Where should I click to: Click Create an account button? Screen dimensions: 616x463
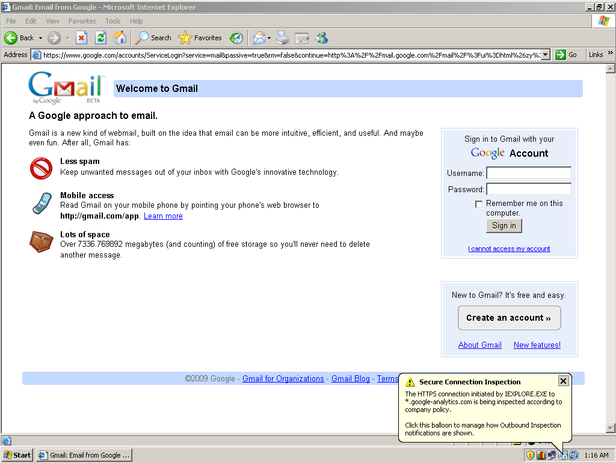click(x=509, y=318)
